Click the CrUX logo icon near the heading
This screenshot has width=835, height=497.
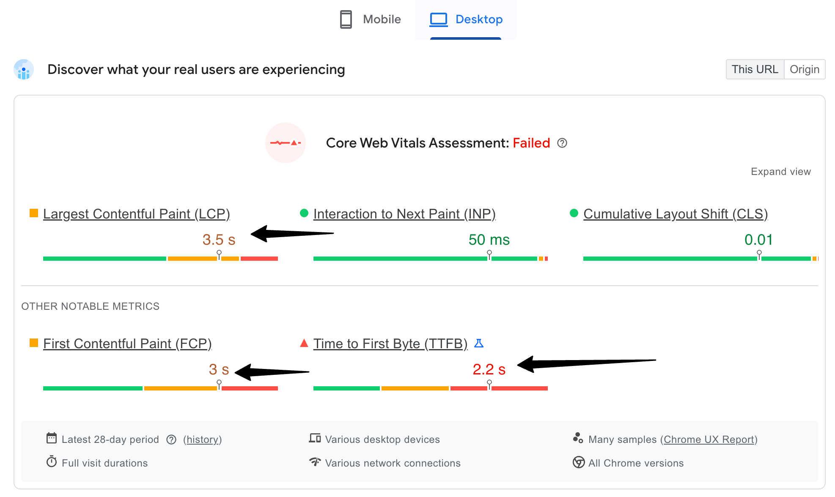23,69
